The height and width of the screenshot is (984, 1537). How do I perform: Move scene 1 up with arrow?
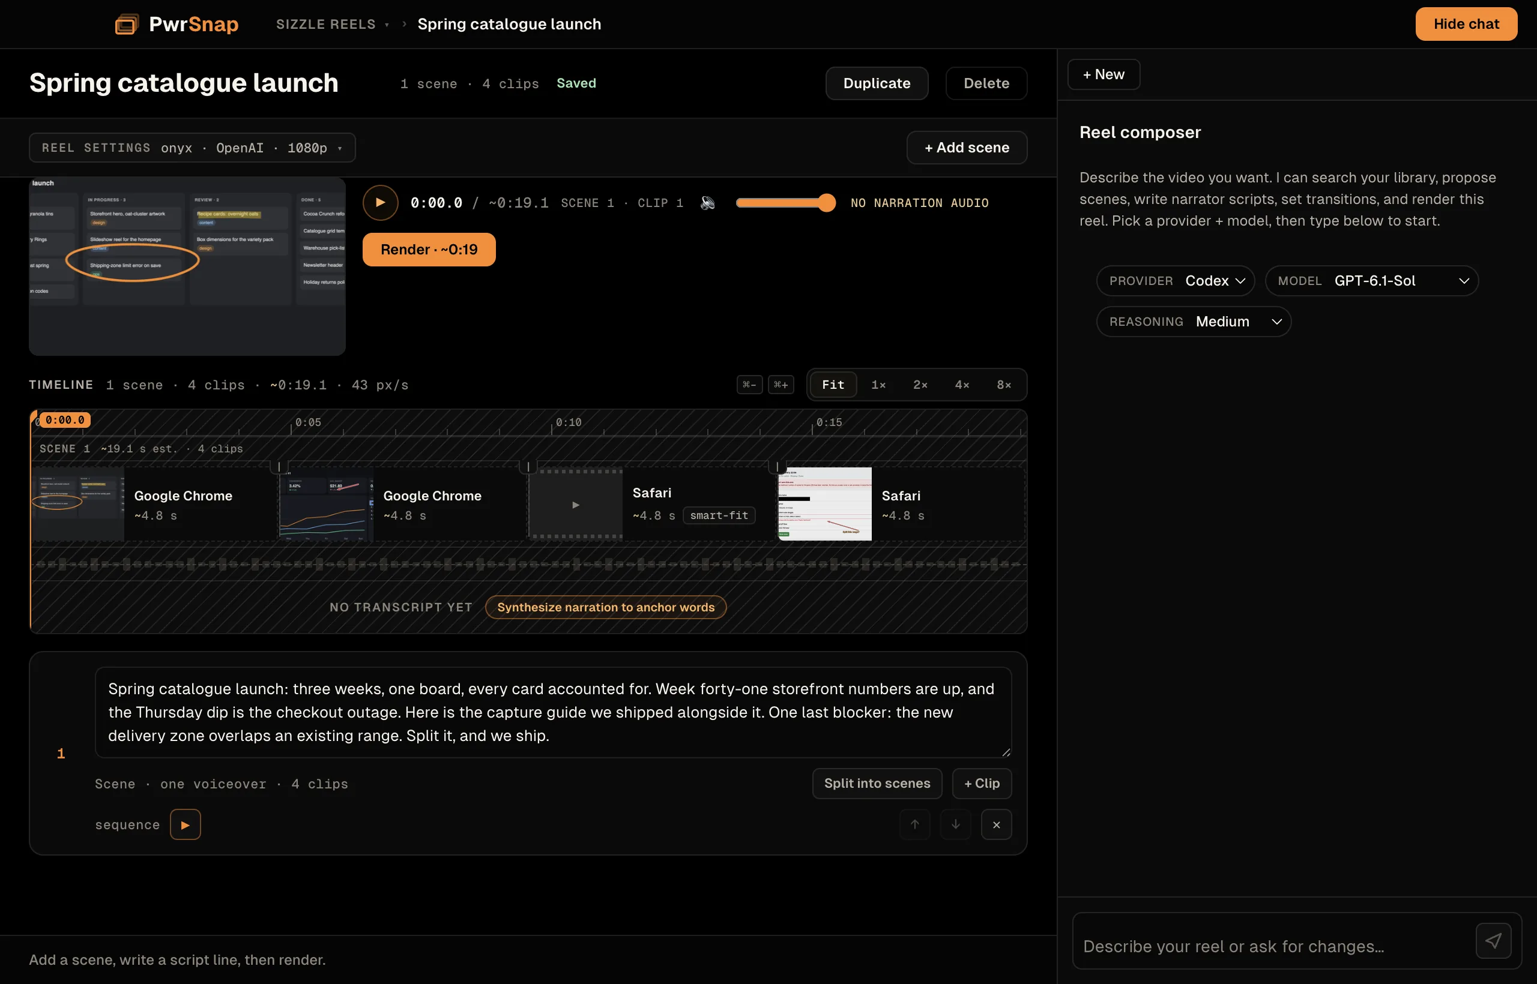915,824
